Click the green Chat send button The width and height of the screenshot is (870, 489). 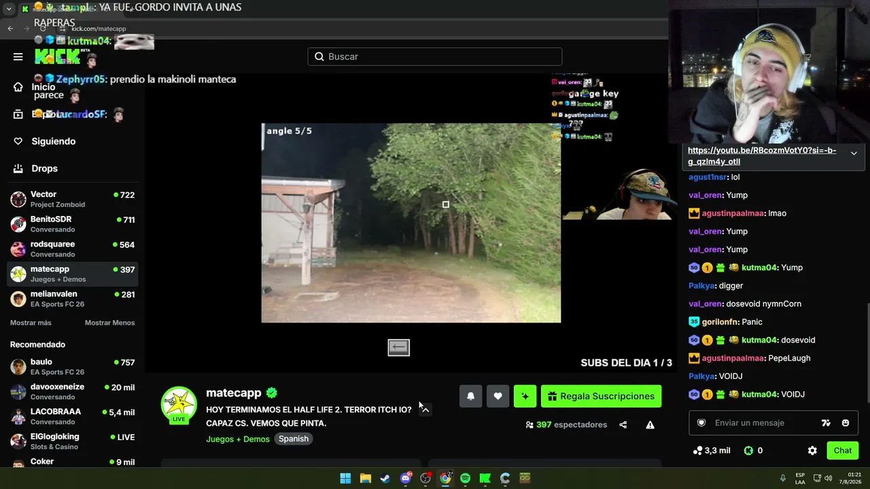tap(843, 450)
